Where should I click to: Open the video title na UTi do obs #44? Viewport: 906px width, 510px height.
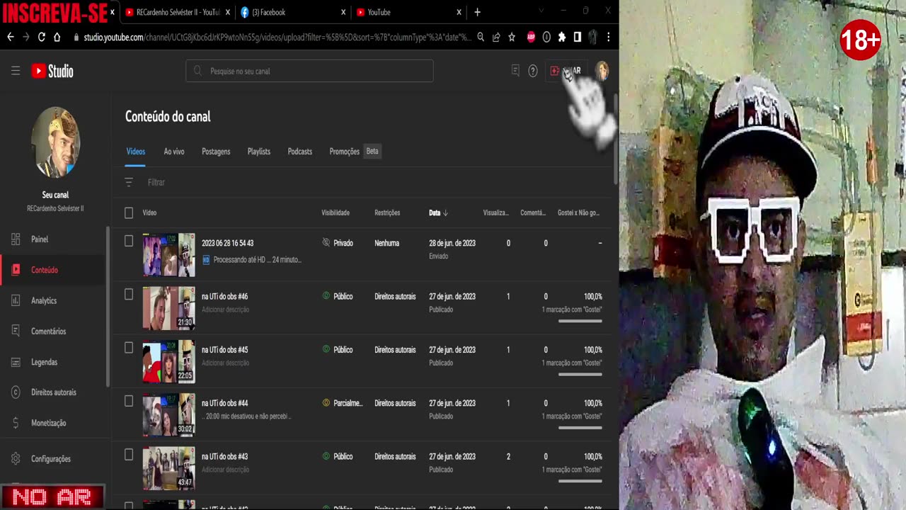pos(225,403)
